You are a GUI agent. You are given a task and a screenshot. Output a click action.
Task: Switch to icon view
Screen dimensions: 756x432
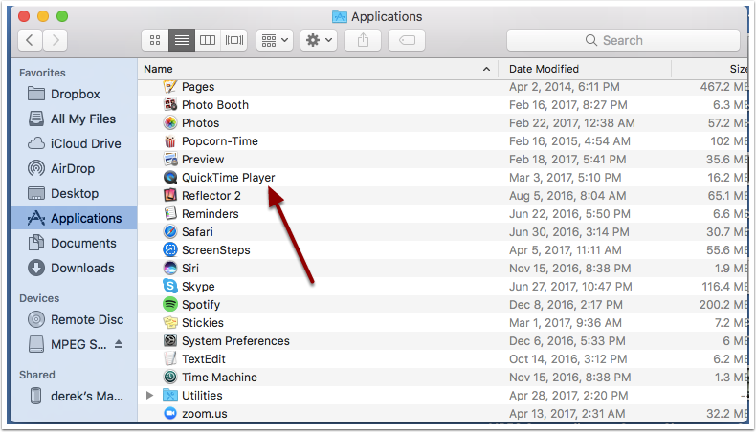click(x=155, y=40)
